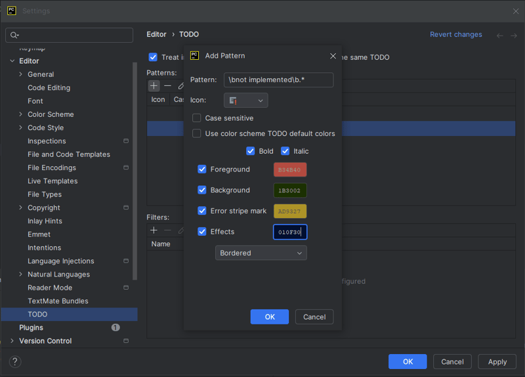Click the help question mark icon
The height and width of the screenshot is (377, 525).
14,362
